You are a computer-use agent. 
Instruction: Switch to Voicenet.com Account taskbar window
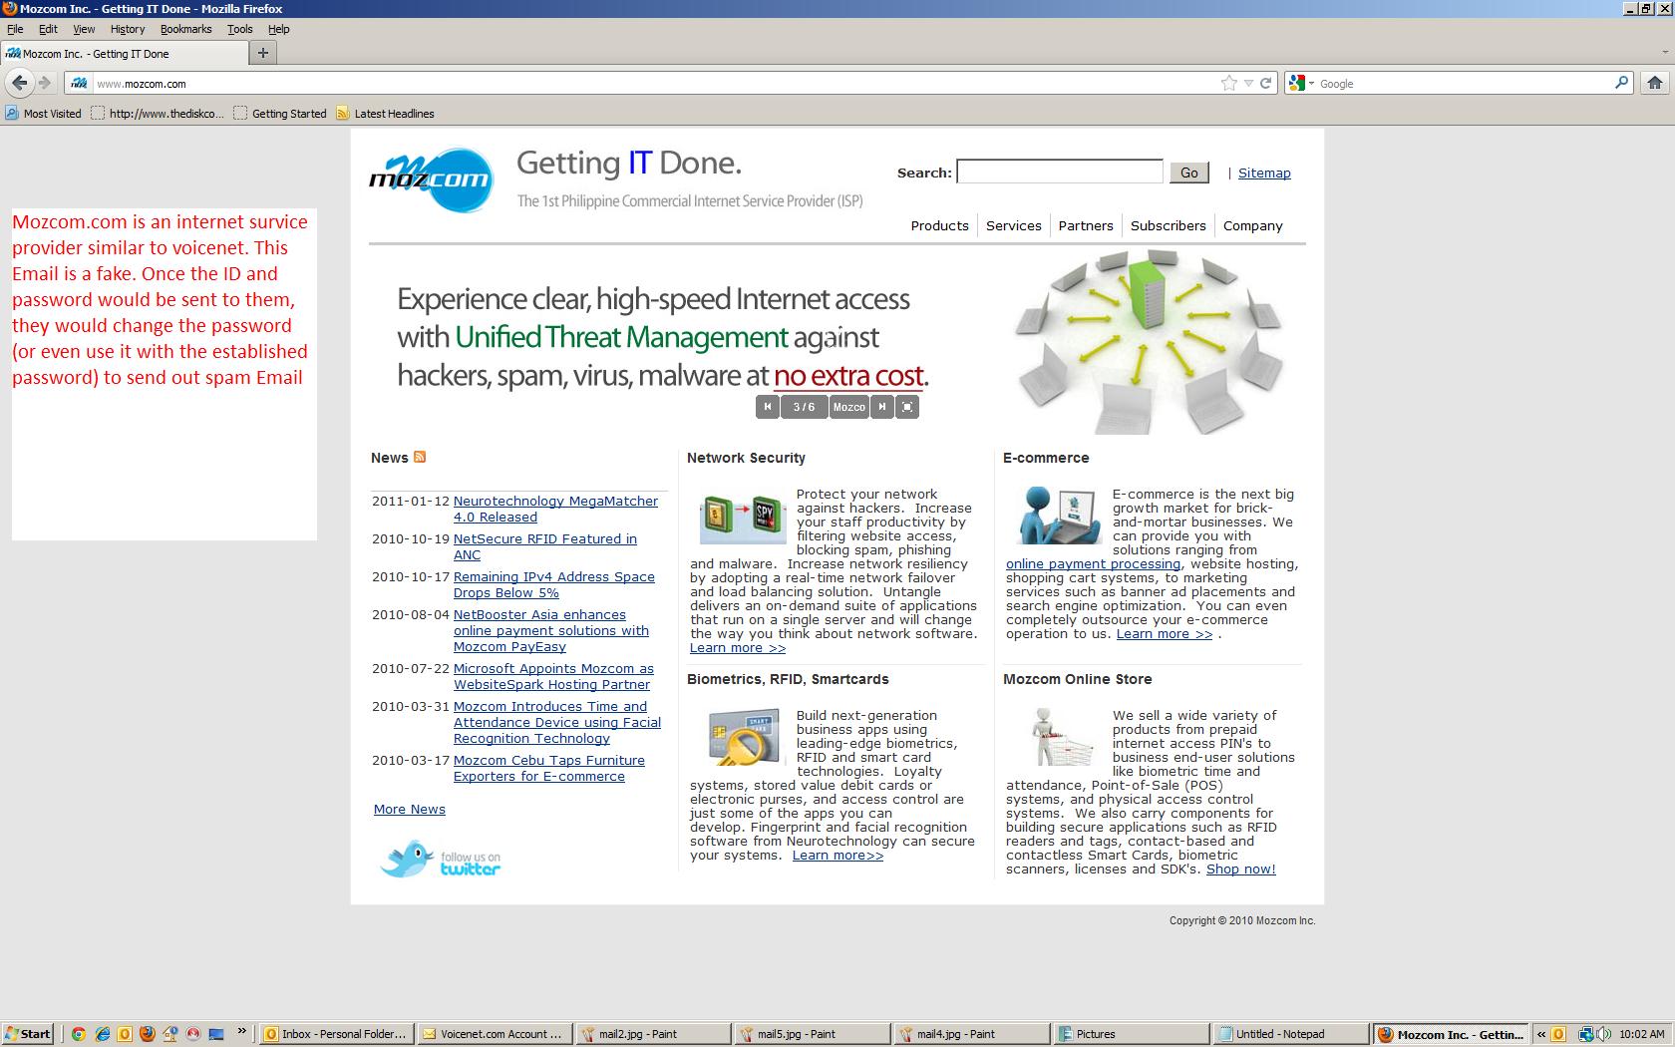pyautogui.click(x=495, y=1034)
